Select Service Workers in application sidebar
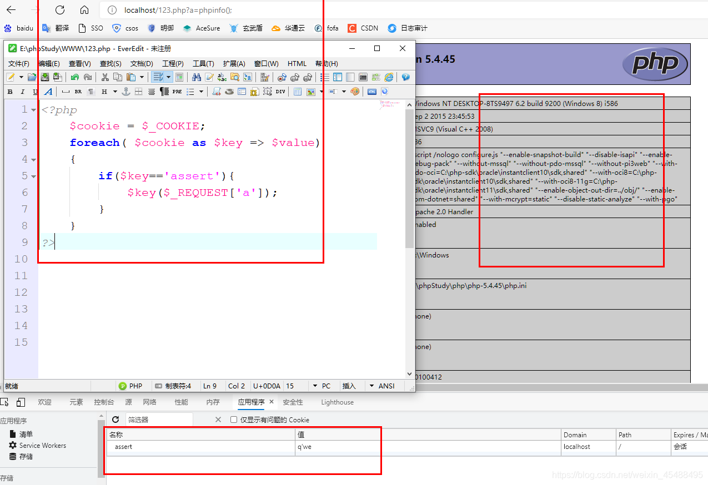The height and width of the screenshot is (485, 708). click(x=37, y=445)
